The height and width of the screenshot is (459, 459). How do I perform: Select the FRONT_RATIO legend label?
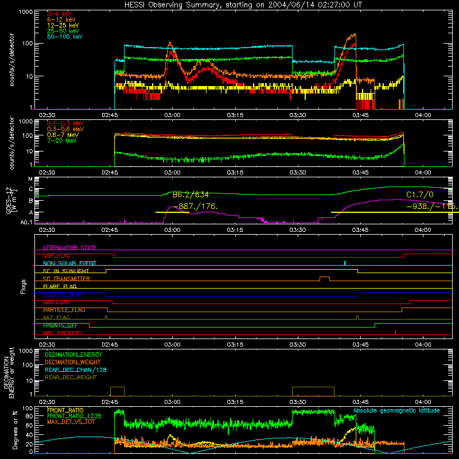65,410
